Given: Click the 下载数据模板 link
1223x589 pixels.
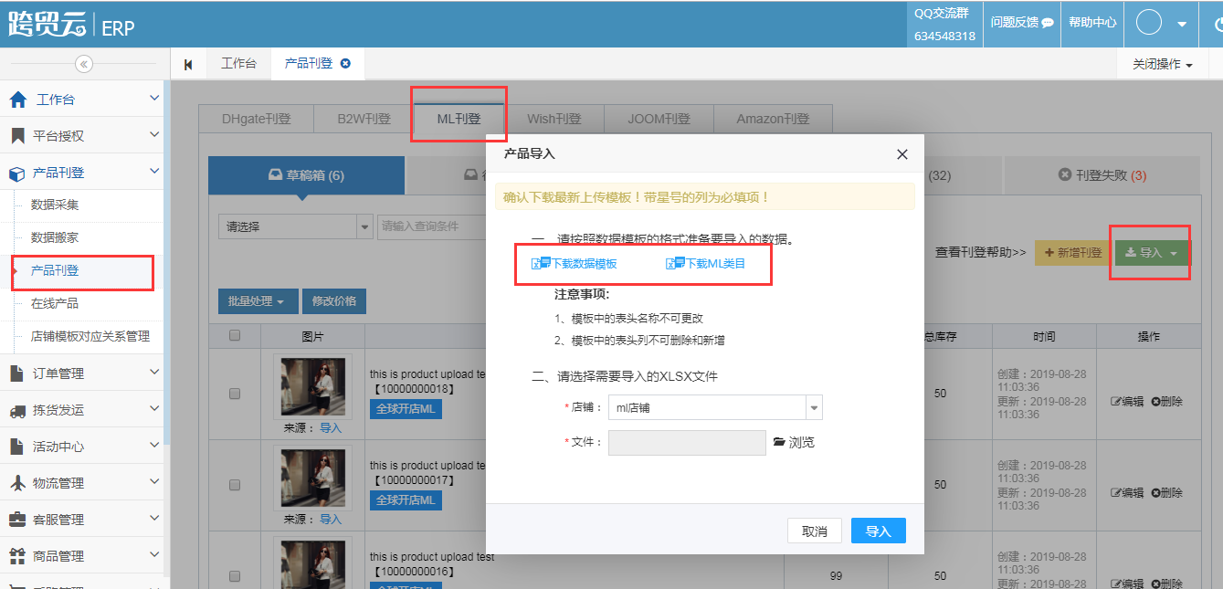Looking at the screenshot, I should pyautogui.click(x=583, y=264).
